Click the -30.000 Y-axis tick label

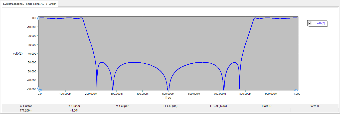point(31,45)
